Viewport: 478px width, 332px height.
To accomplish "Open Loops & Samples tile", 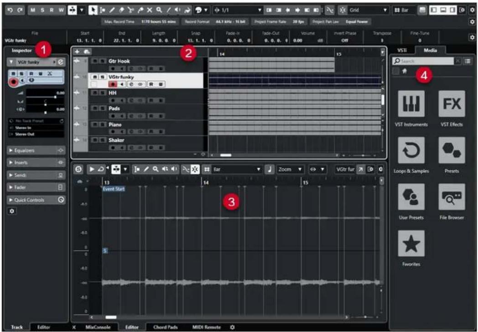I will [411, 150].
